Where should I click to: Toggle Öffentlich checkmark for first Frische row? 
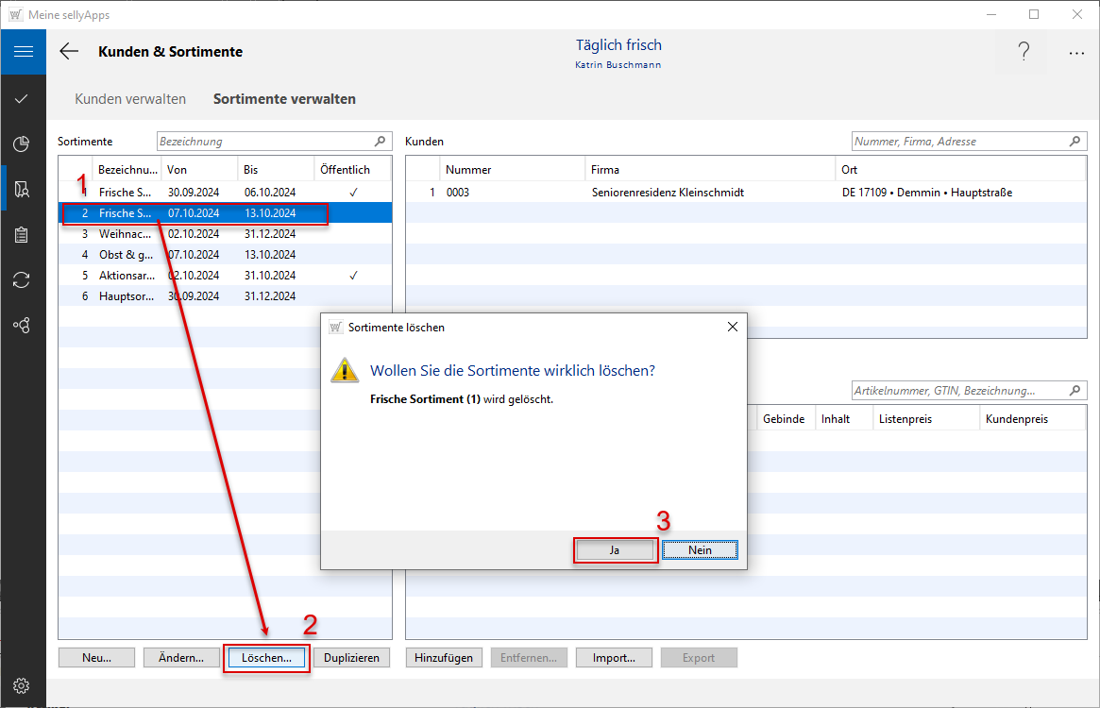click(353, 193)
